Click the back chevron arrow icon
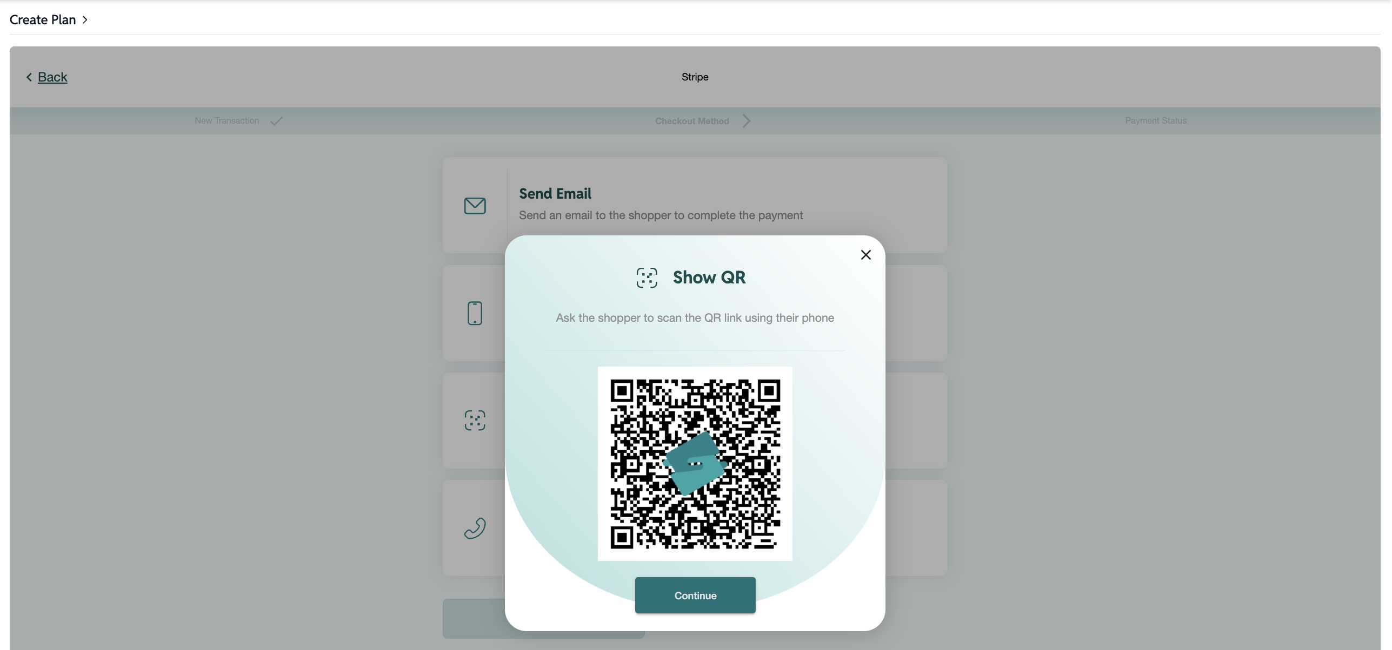Image resolution: width=1392 pixels, height=650 pixels. (29, 77)
